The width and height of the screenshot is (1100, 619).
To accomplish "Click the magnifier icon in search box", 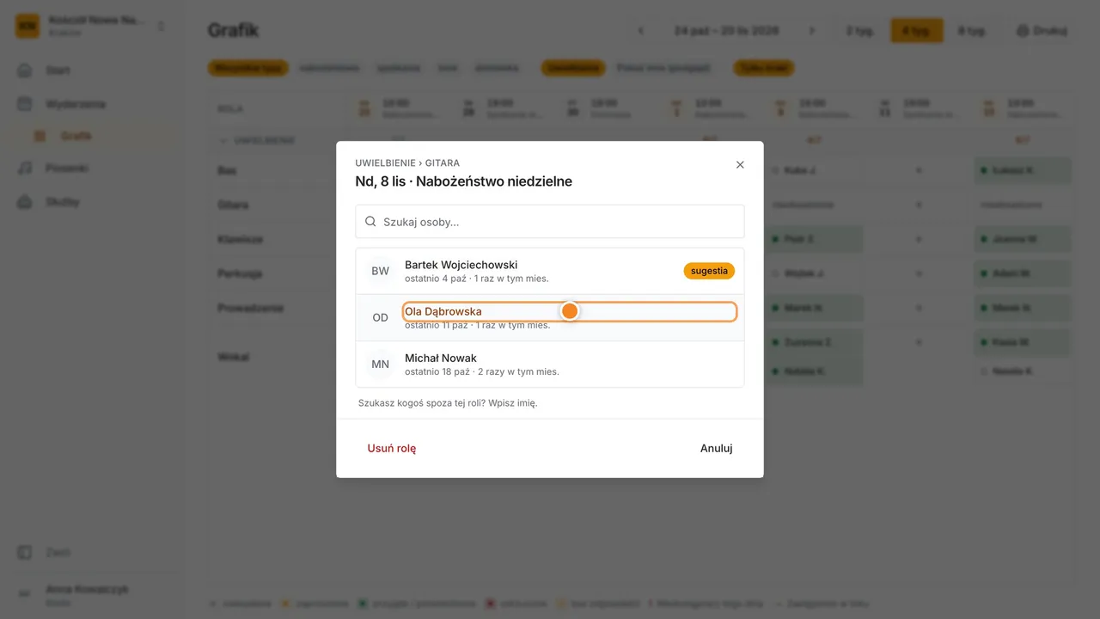I will point(370,221).
